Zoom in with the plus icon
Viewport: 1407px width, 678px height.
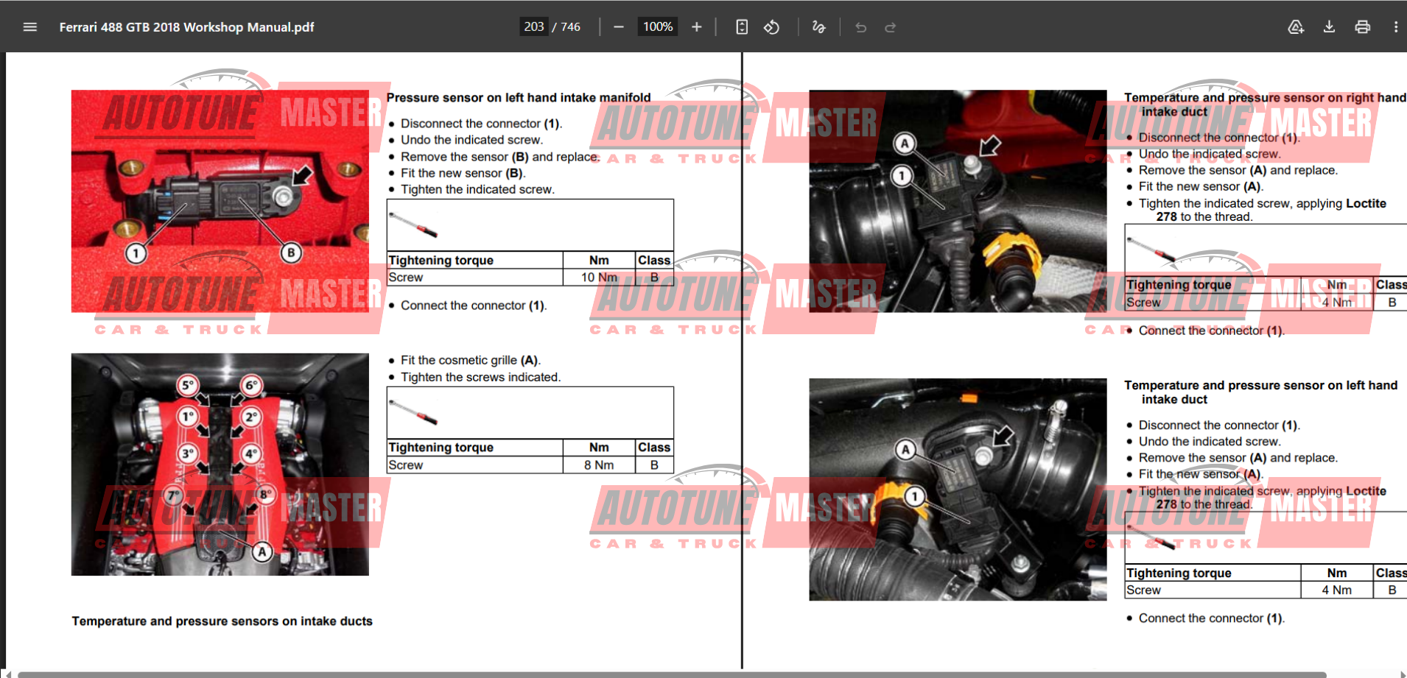pyautogui.click(x=696, y=27)
